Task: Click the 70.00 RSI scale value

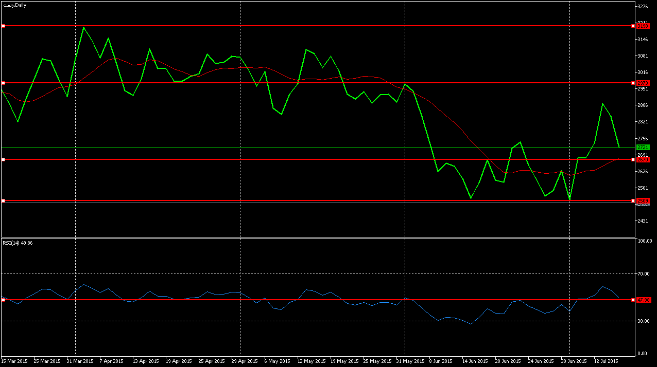Action: (x=644, y=274)
